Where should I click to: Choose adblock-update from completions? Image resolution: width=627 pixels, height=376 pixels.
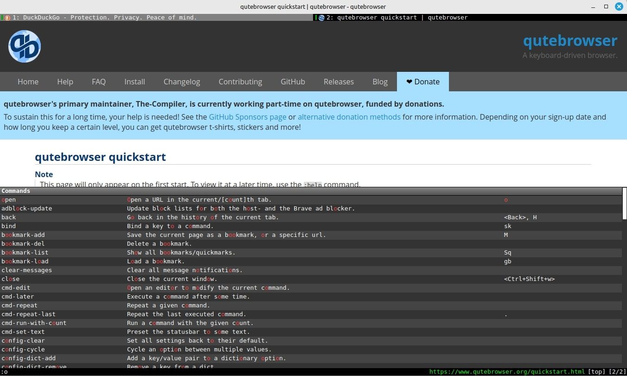(x=311, y=209)
